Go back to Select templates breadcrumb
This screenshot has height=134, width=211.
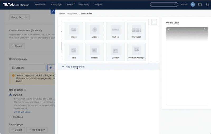coord(69,14)
